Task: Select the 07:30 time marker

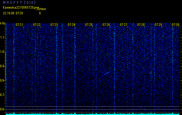Action: 176,24
